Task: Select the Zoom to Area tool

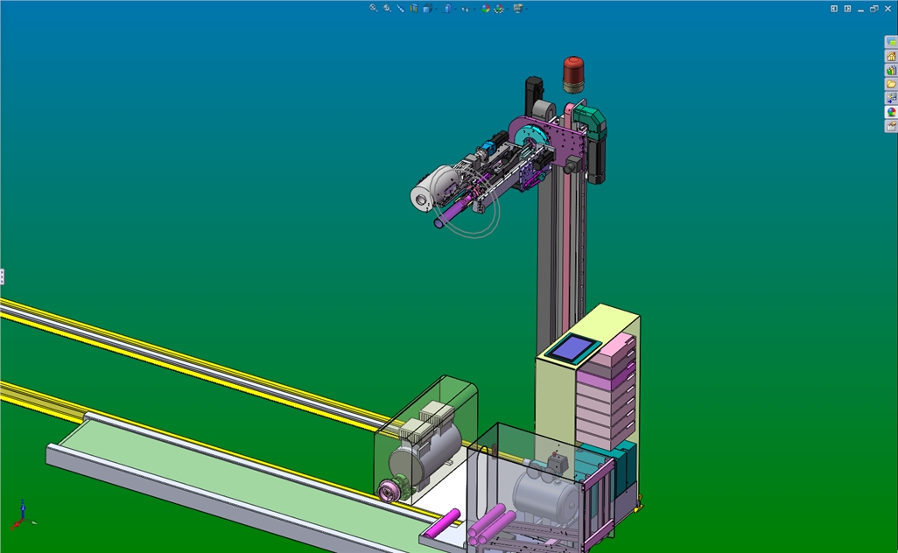Action: tap(387, 8)
